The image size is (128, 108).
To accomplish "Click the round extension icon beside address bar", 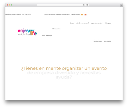I will coord(87,5).
